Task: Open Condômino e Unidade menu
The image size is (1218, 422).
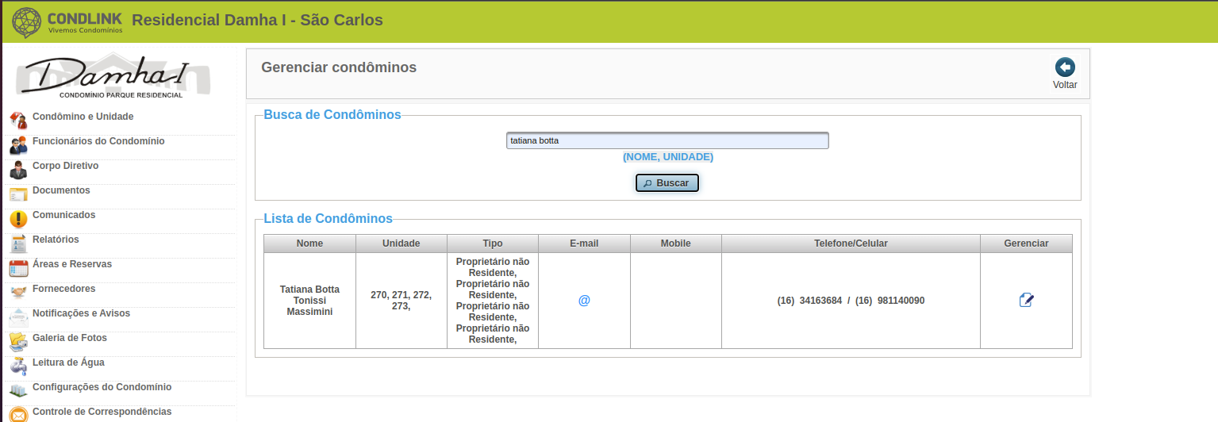Action: click(83, 117)
